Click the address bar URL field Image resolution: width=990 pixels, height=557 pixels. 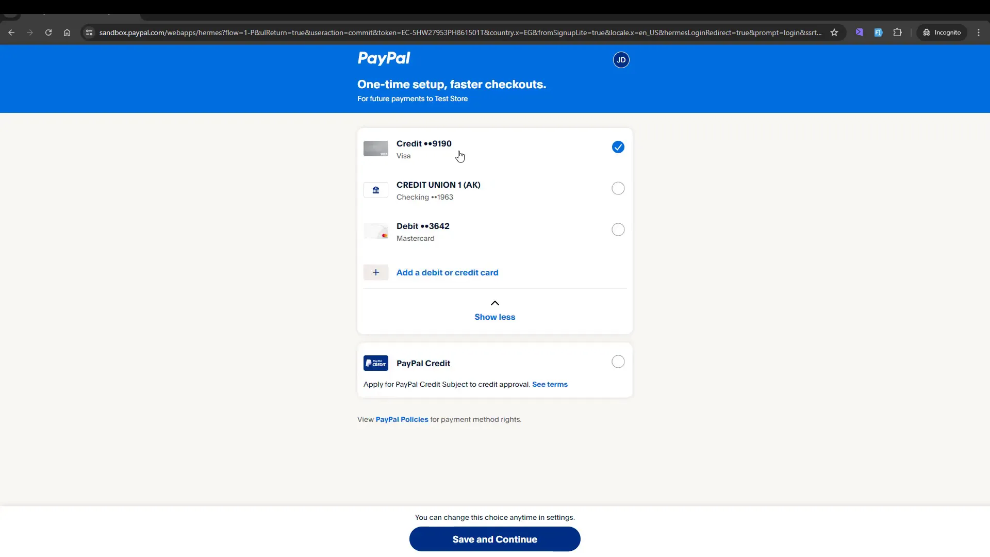pyautogui.click(x=460, y=32)
